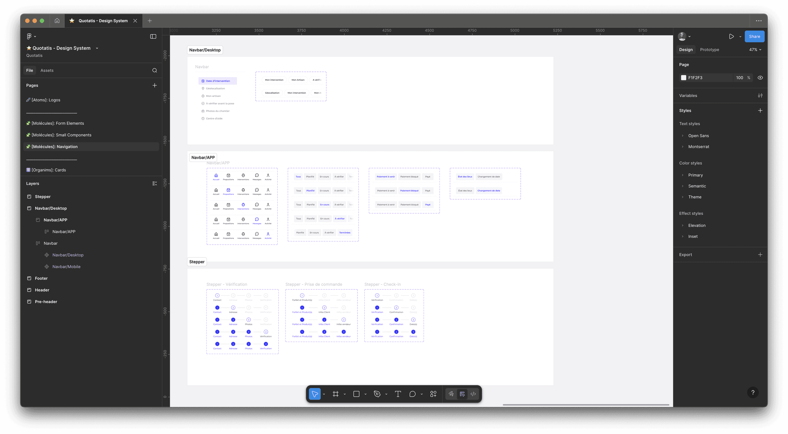Viewport: 788px width, 434px height.
Task: Expand the Open Sans text styles
Action: (x=683, y=136)
